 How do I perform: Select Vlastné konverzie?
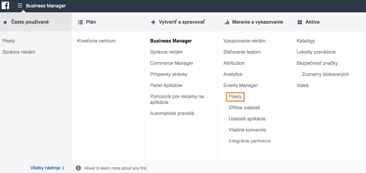click(247, 130)
